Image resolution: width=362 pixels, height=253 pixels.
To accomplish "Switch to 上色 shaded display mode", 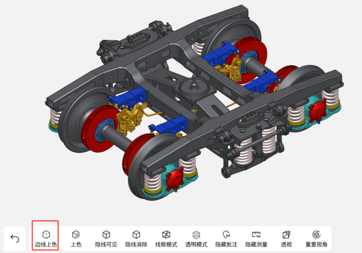I will [x=76, y=239].
